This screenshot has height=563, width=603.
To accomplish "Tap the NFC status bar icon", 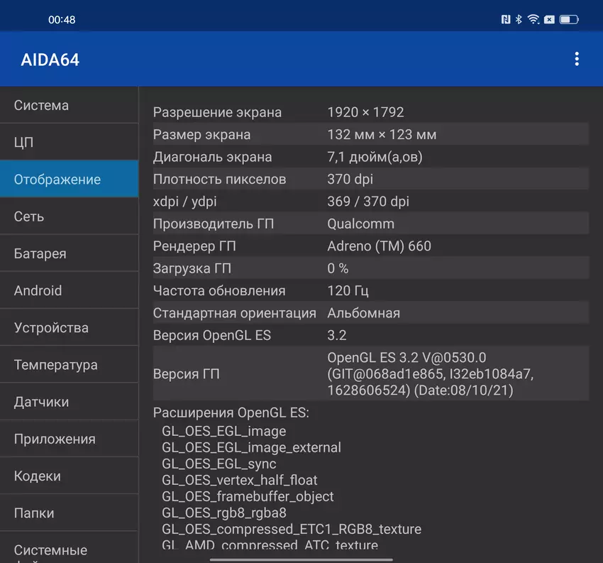I will click(505, 20).
